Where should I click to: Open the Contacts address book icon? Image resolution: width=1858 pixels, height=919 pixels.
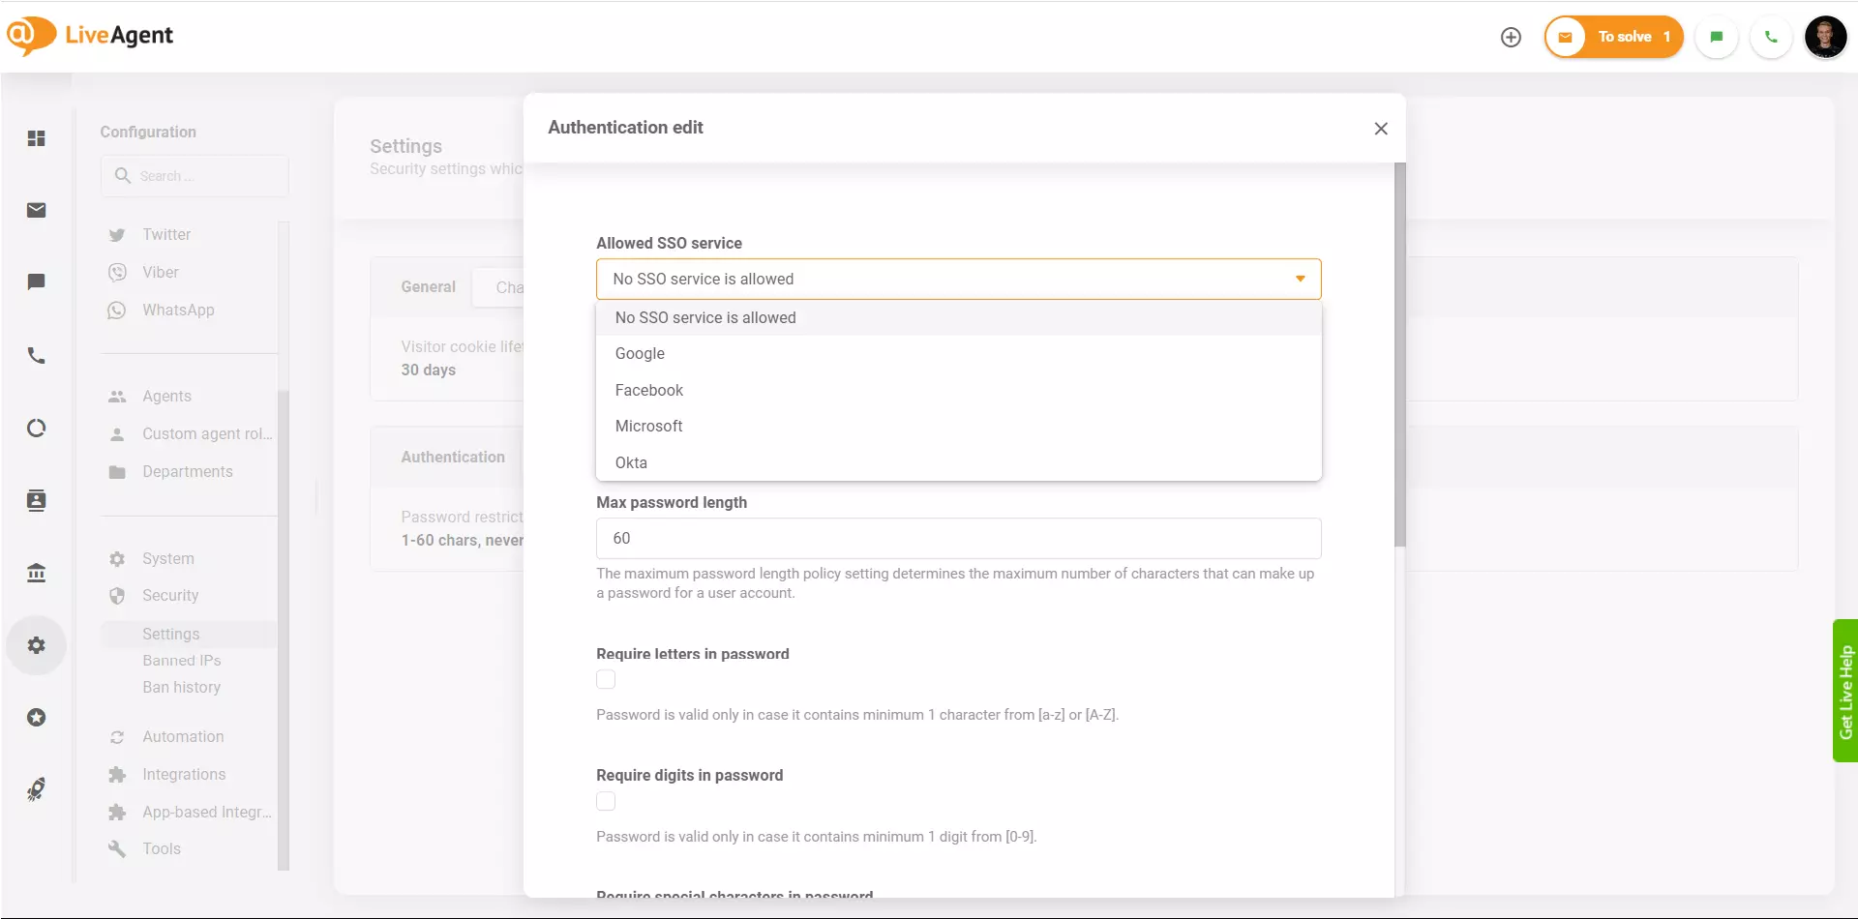pyautogui.click(x=36, y=500)
